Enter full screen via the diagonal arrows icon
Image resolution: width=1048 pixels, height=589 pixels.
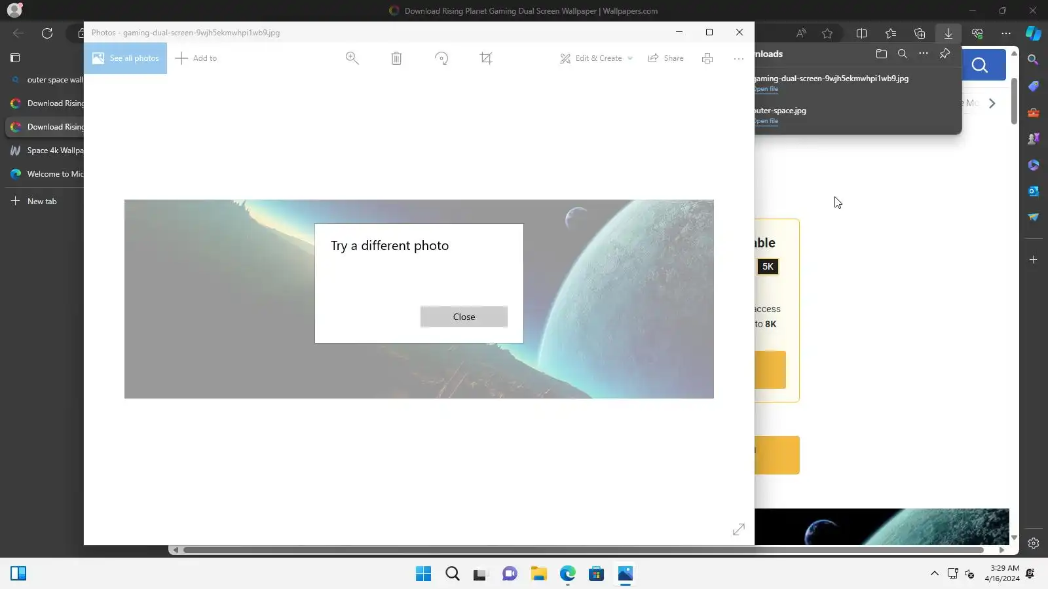pos(739,529)
